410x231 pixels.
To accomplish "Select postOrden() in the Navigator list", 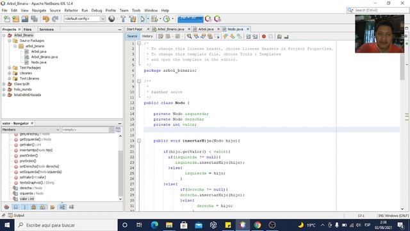I will [x=28, y=155].
